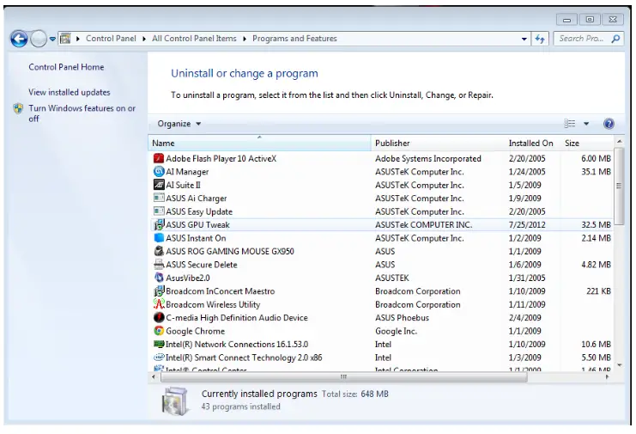The image size is (636, 434).
Task: Open help with the question mark icon
Action: tap(609, 124)
